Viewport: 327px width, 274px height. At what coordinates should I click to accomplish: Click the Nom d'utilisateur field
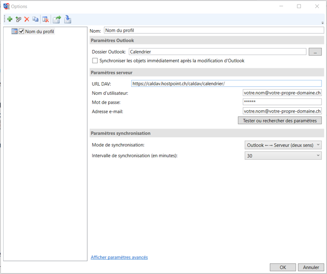click(282, 93)
